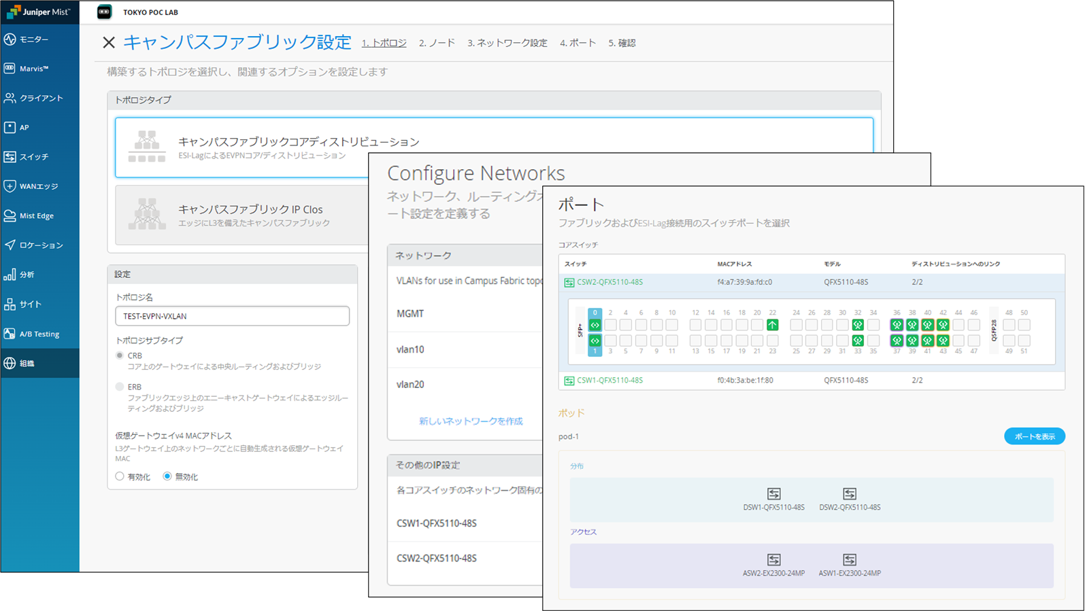Screen dimensions: 1085x611
Task: Click the トポロジ名 text field
Action: coord(232,316)
